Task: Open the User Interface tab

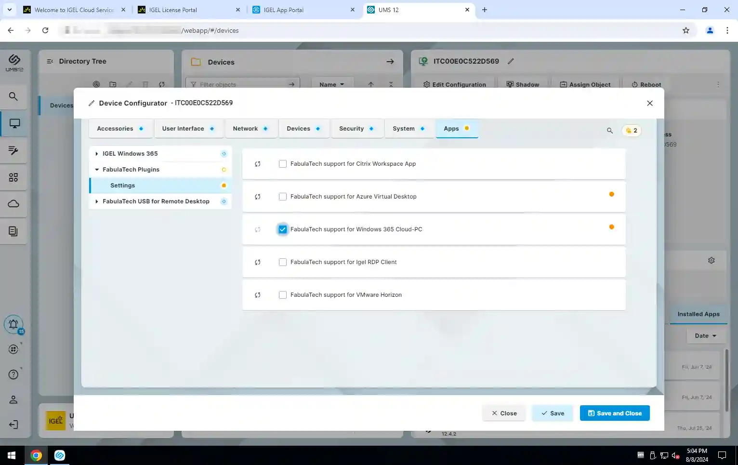Action: pyautogui.click(x=188, y=129)
